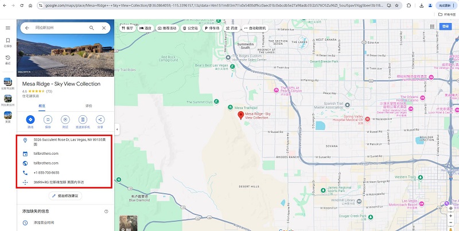
Task: Click the (73) reviews count
Action: point(49,91)
